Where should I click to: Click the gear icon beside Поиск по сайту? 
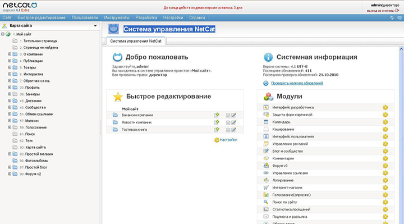[385, 202]
